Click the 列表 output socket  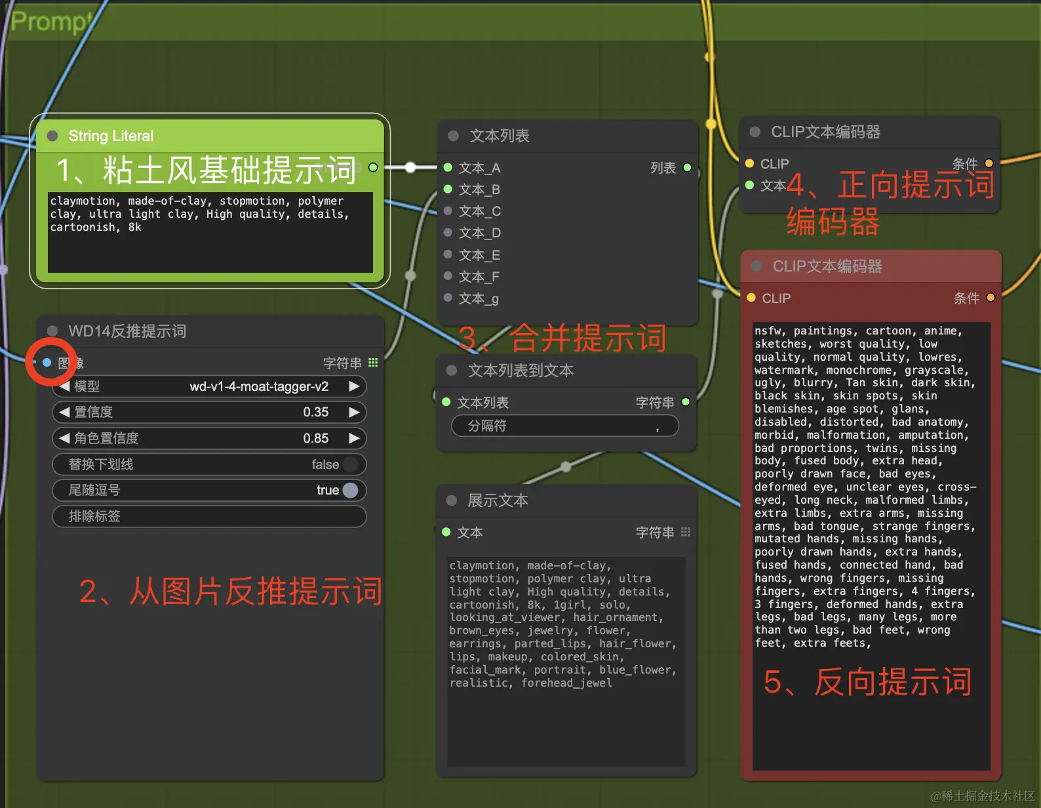(x=687, y=167)
